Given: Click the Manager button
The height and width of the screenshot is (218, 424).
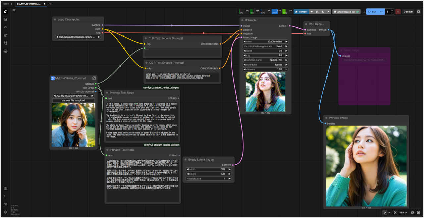Looking at the screenshot, I should pos(301,12).
